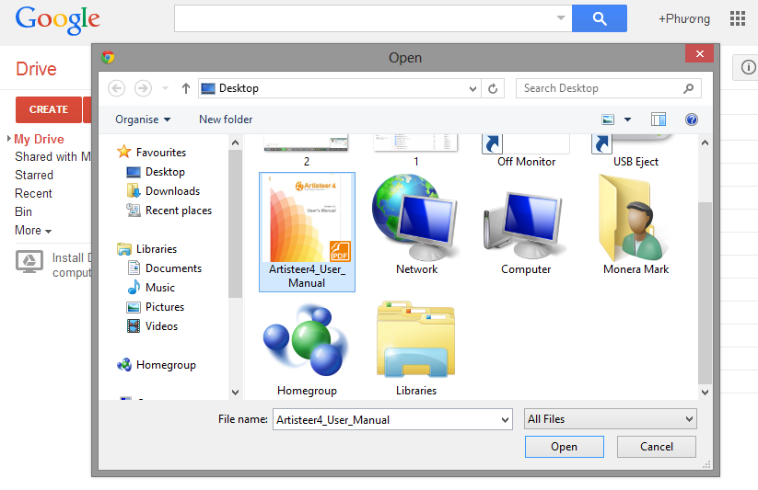758x490 pixels.
Task: Select the Homegroup icon in file list
Action: click(x=307, y=349)
